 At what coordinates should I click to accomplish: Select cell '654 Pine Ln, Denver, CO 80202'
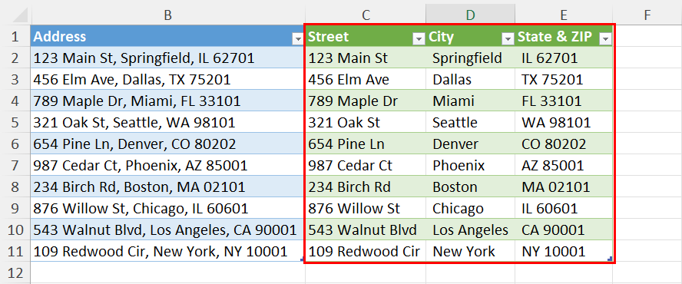[168, 144]
